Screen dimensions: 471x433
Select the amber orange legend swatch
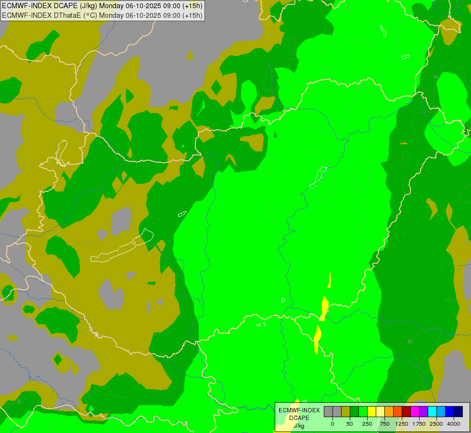coord(389,412)
